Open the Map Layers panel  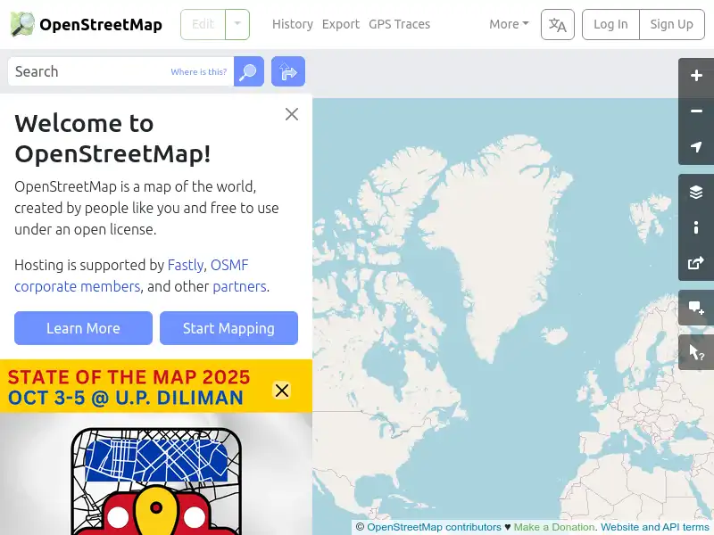click(x=695, y=191)
